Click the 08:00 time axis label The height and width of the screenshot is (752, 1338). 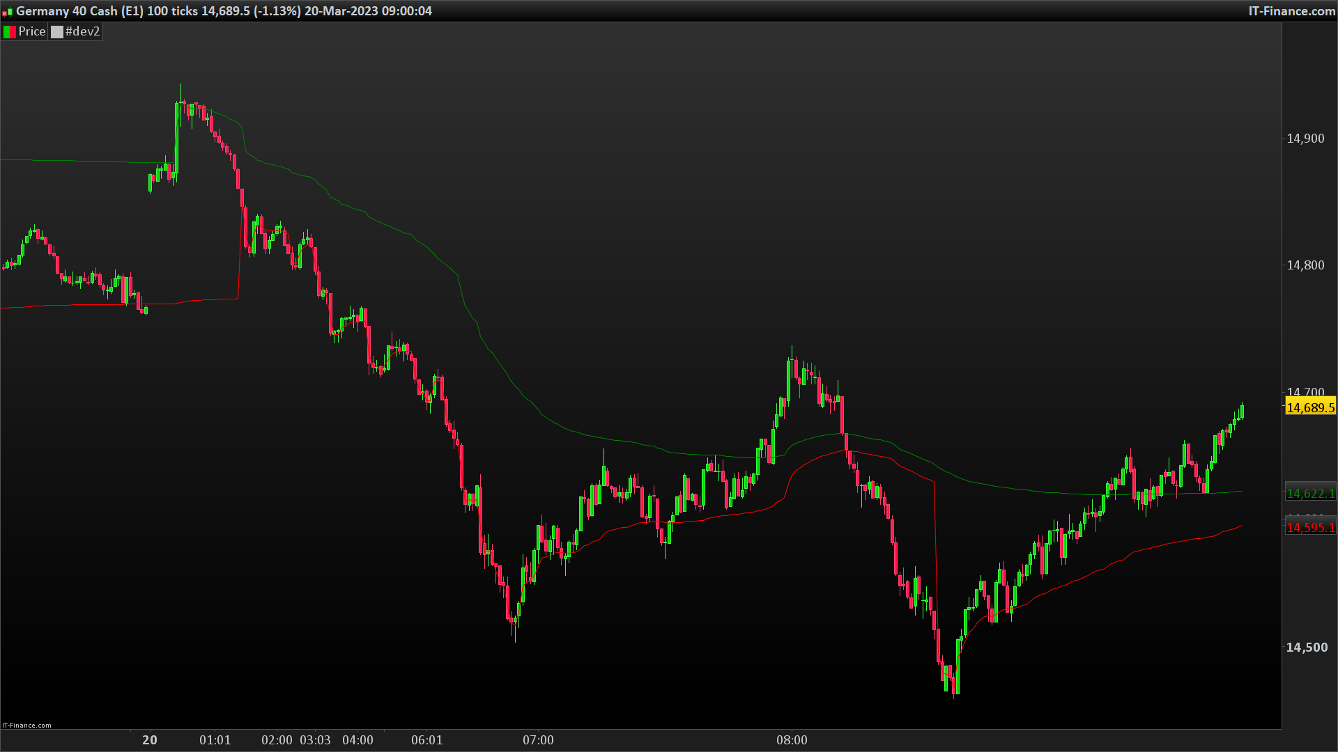click(792, 740)
